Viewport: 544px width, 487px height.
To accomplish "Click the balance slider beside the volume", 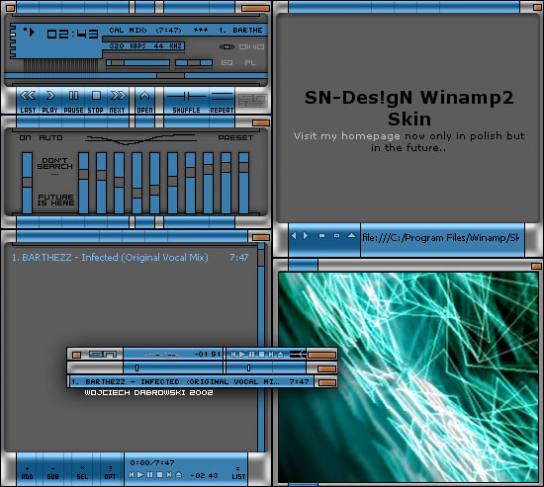I will point(194,63).
